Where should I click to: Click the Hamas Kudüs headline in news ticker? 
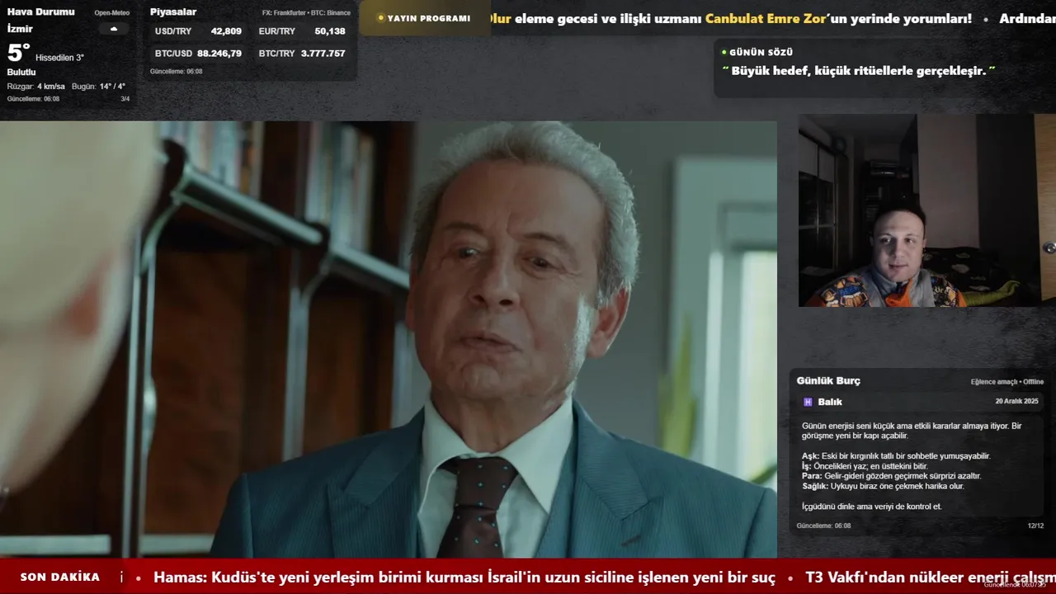464,577
